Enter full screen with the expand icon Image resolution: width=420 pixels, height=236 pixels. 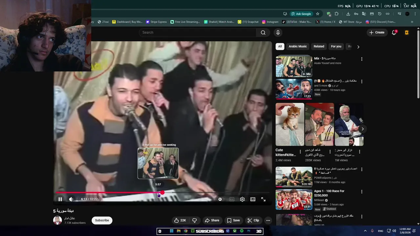tap(263, 199)
